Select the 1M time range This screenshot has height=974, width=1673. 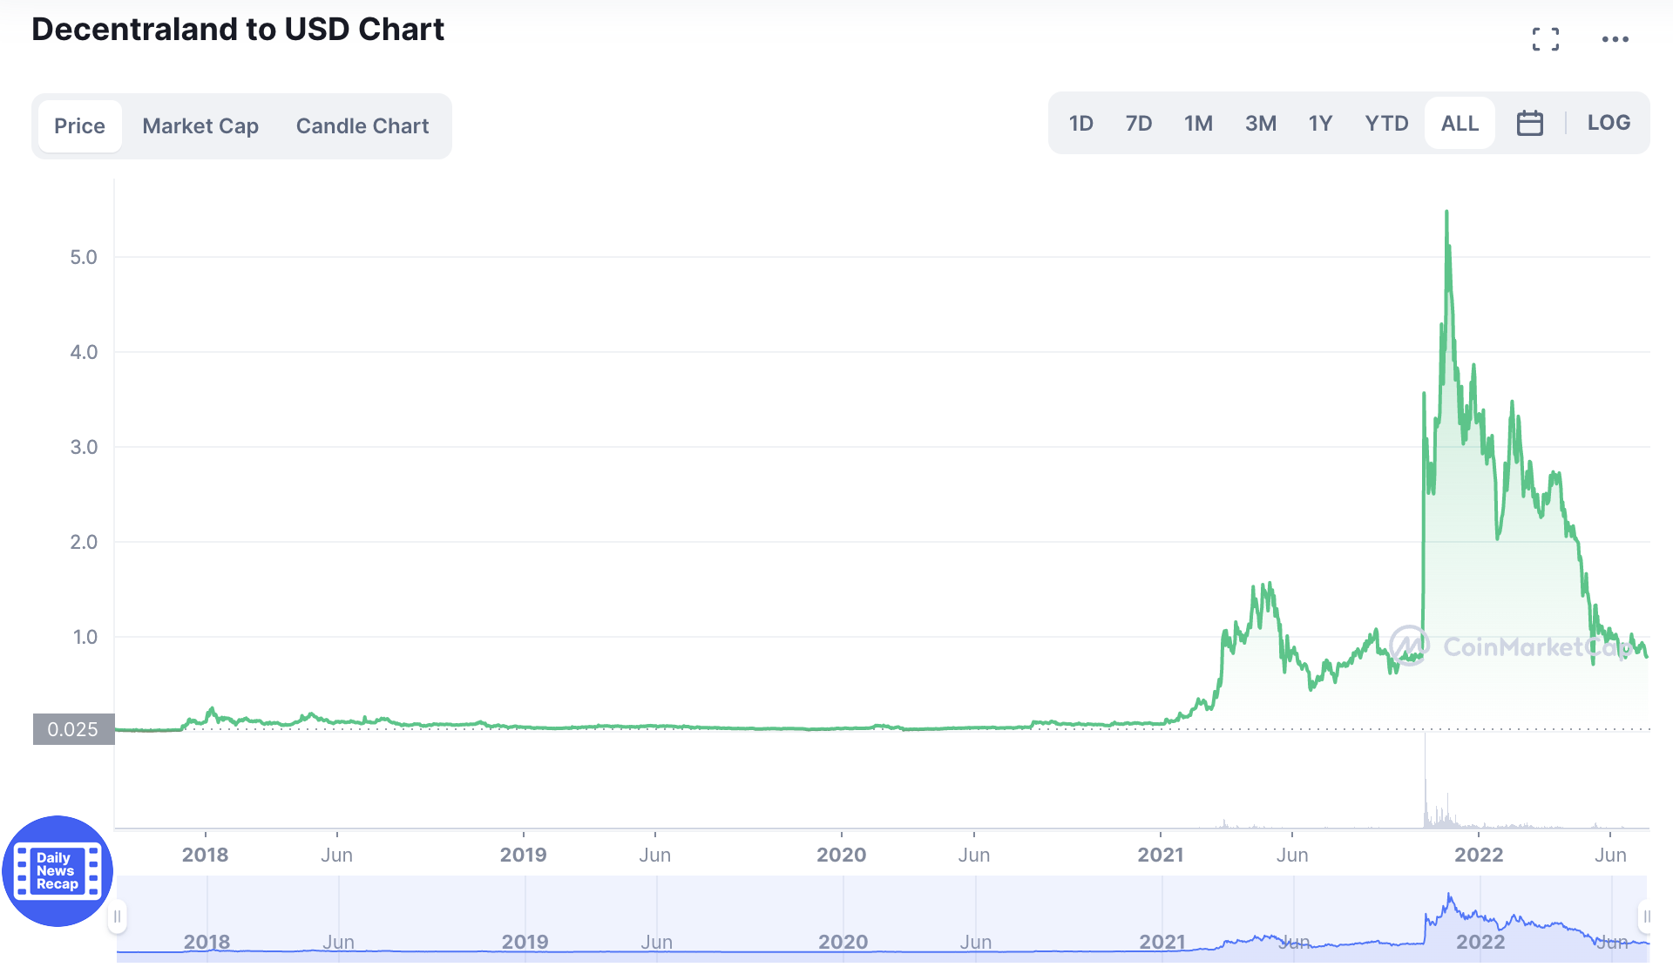click(x=1198, y=123)
